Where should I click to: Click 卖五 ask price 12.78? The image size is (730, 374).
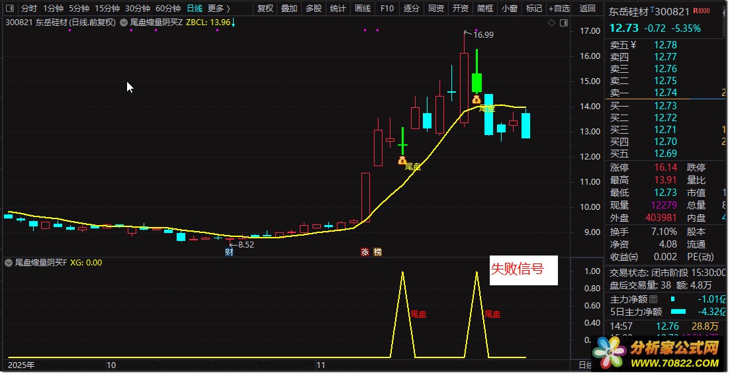click(x=665, y=45)
